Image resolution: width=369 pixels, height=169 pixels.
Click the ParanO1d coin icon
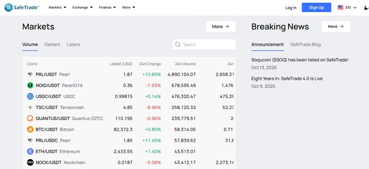tap(30, 85)
